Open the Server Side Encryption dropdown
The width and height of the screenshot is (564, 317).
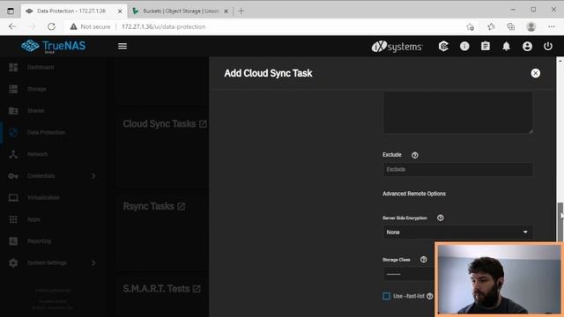[457, 232]
